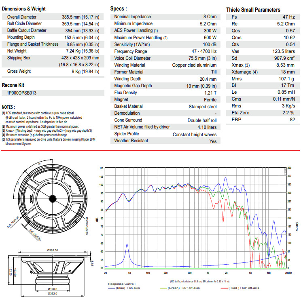
Task: Click Basket Material value Stamped steel
Action: point(203,107)
